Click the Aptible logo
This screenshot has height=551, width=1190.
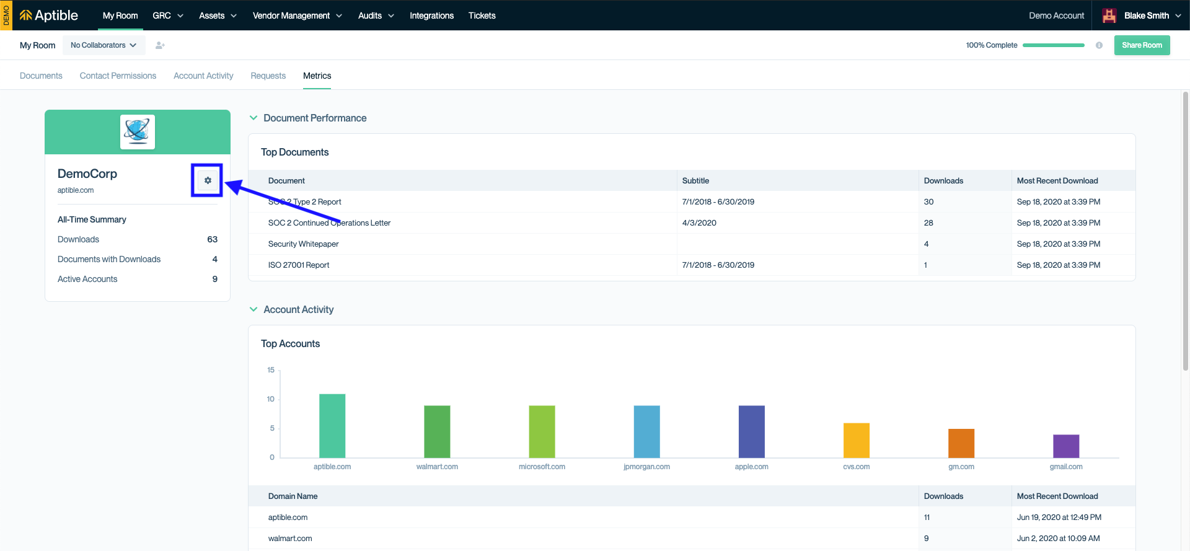pos(49,15)
